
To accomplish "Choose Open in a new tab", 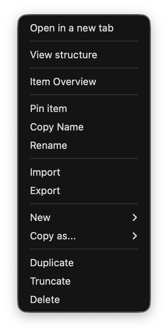I will 84,28.
